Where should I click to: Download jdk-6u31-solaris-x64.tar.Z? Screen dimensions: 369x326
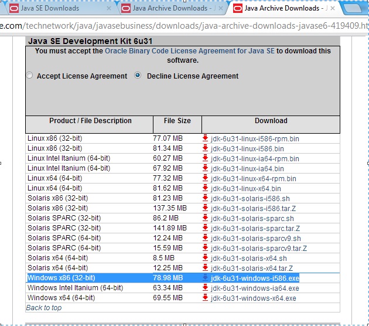(x=252, y=269)
